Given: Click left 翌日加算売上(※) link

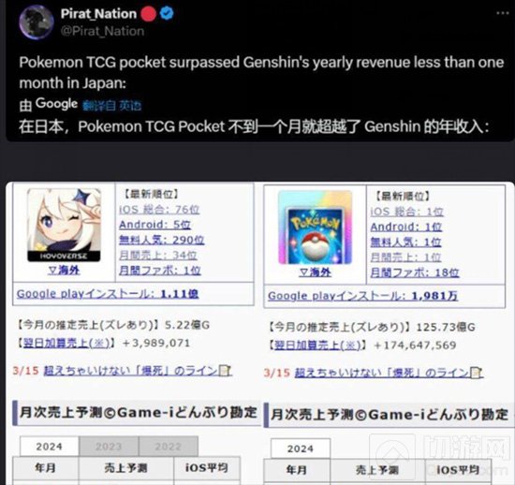Looking at the screenshot, I should point(66,343).
